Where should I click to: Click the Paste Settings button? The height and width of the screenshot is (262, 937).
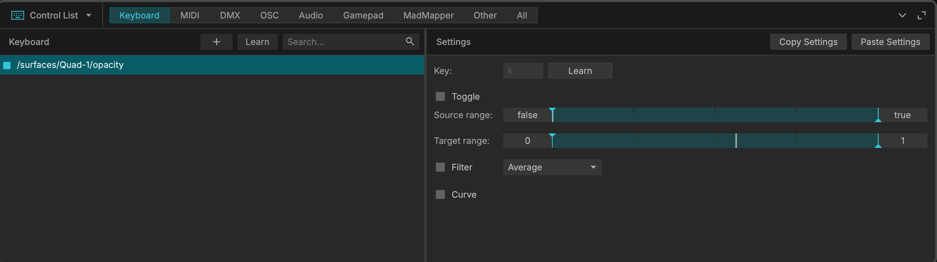coord(890,42)
